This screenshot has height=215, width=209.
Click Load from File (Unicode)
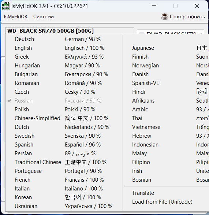(167, 202)
